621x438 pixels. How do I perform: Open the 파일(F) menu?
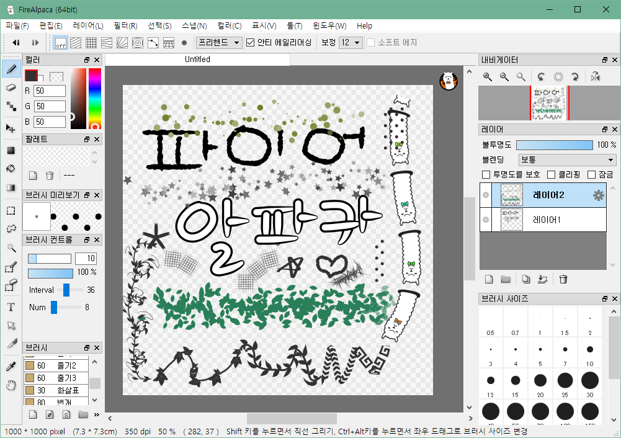(17, 25)
